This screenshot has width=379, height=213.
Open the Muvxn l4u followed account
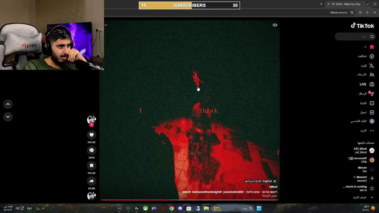point(366,170)
